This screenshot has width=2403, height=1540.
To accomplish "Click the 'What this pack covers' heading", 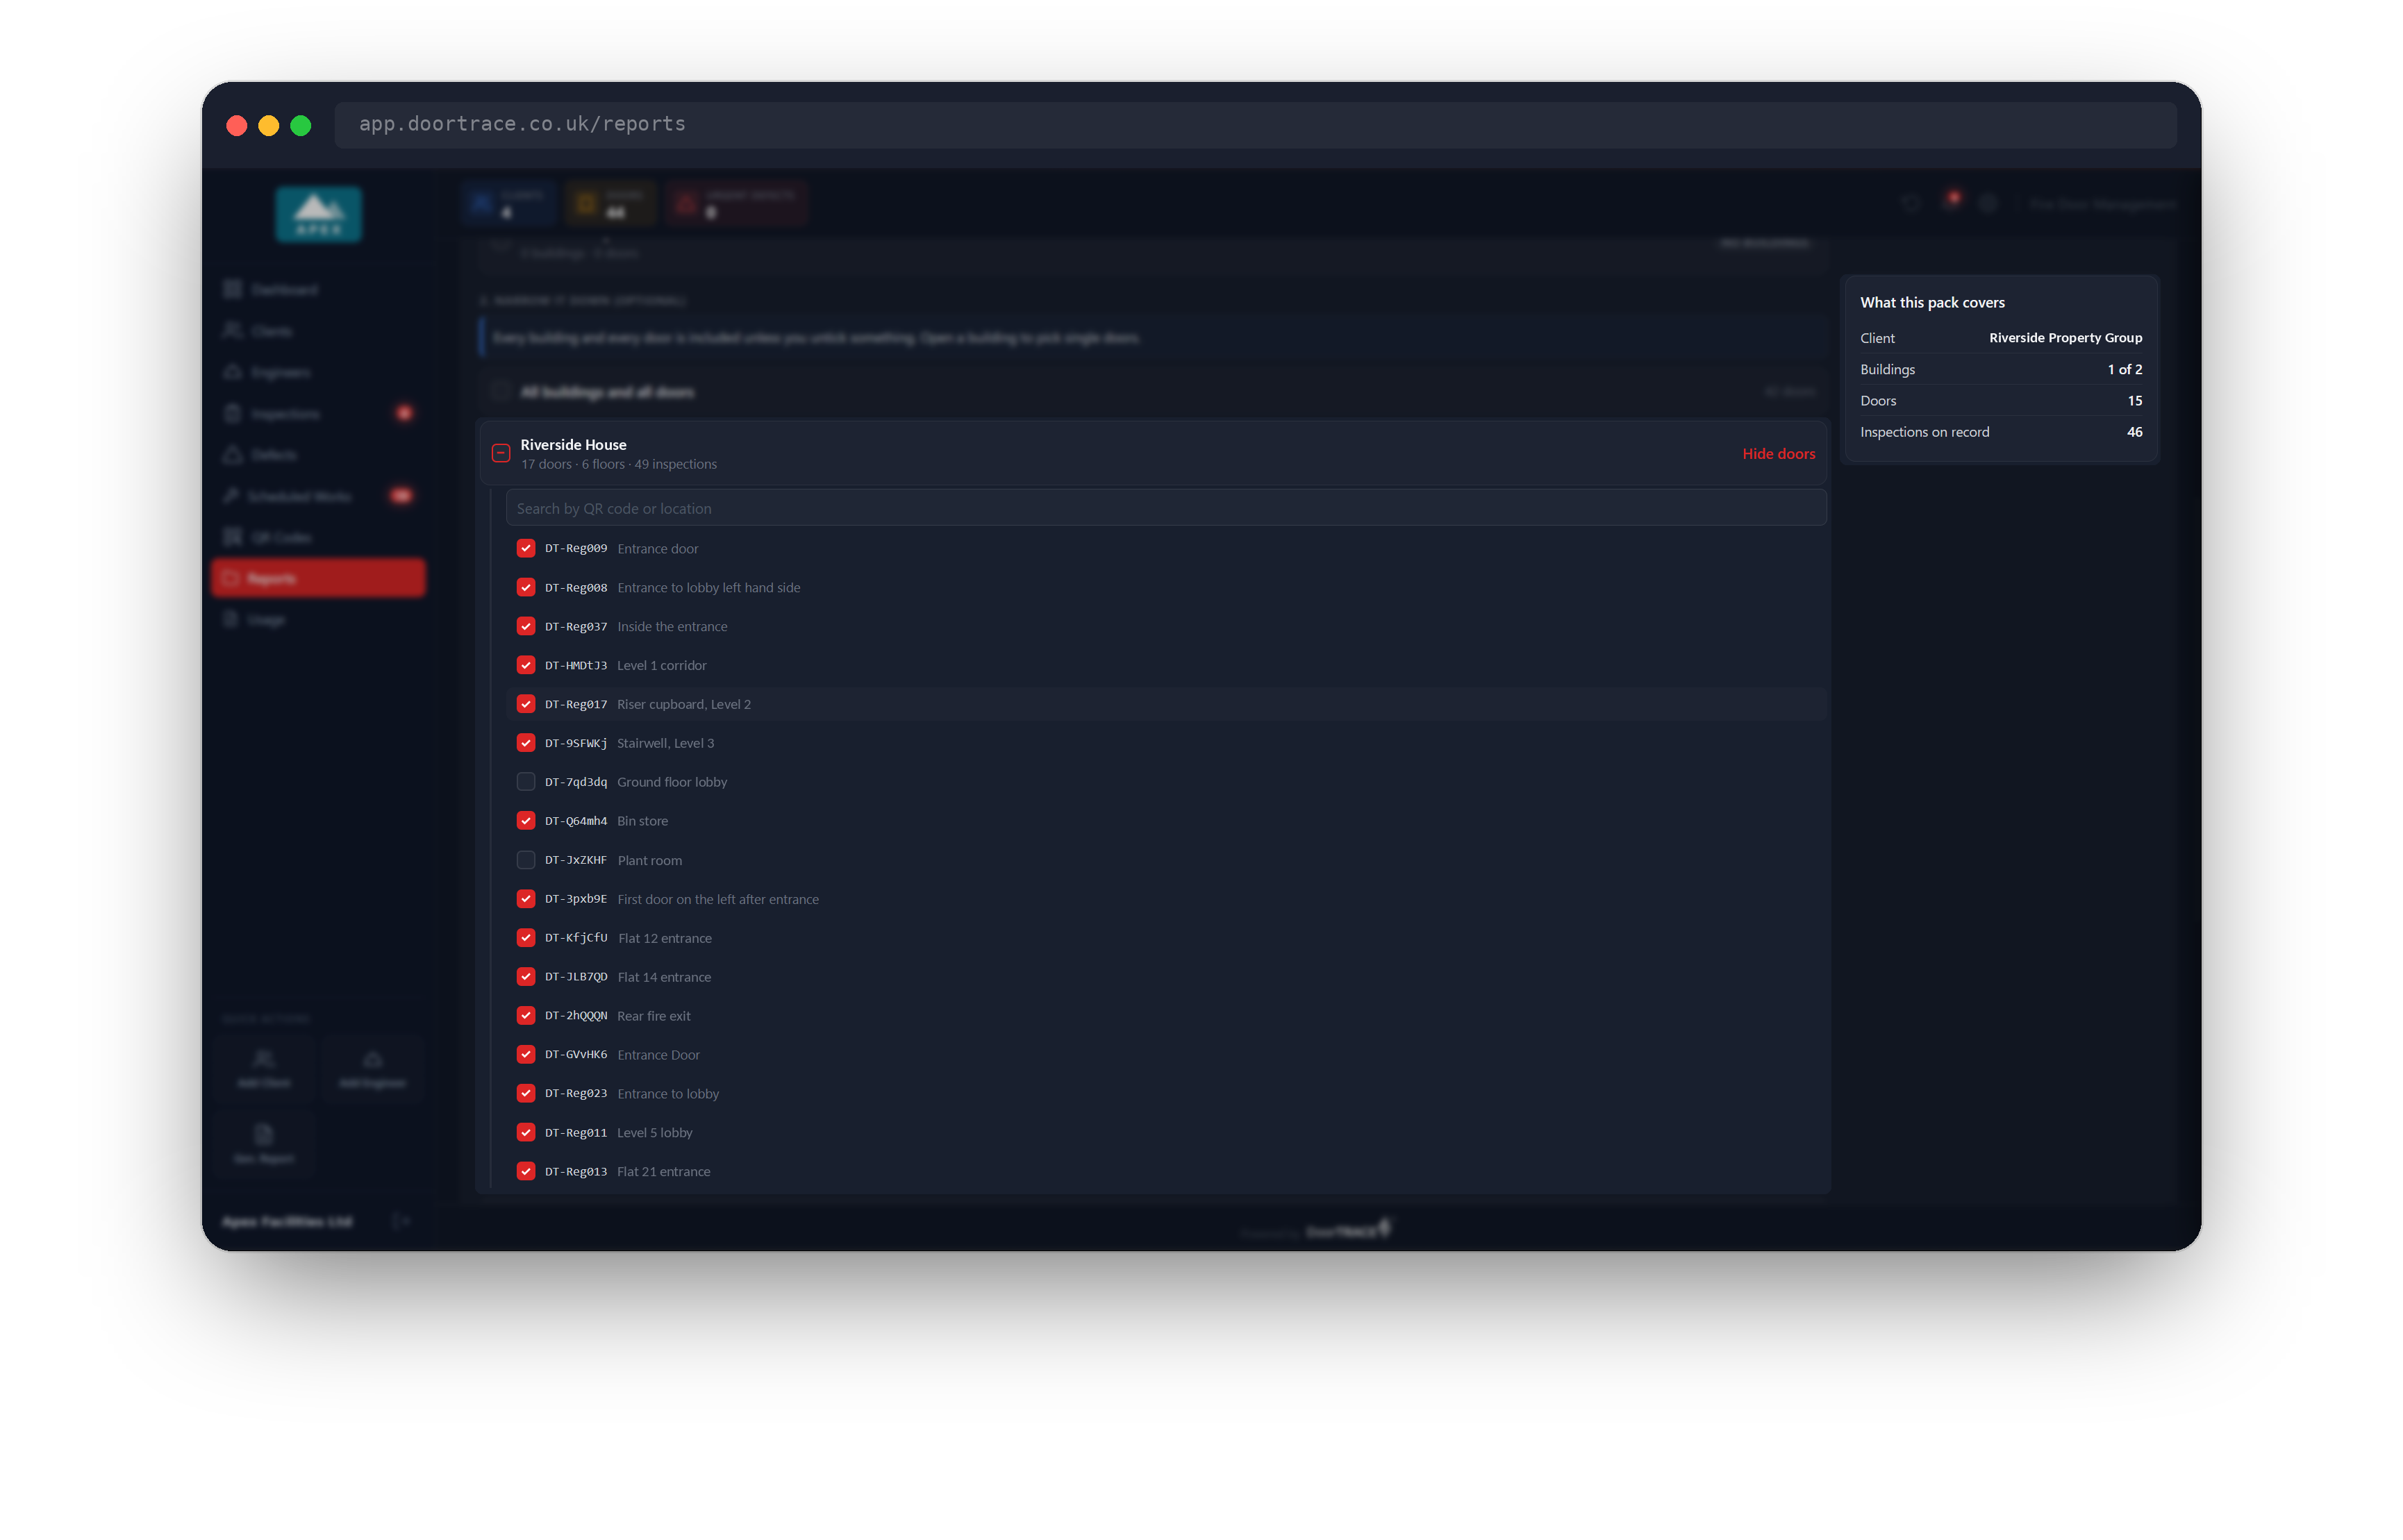I will tap(1932, 303).
